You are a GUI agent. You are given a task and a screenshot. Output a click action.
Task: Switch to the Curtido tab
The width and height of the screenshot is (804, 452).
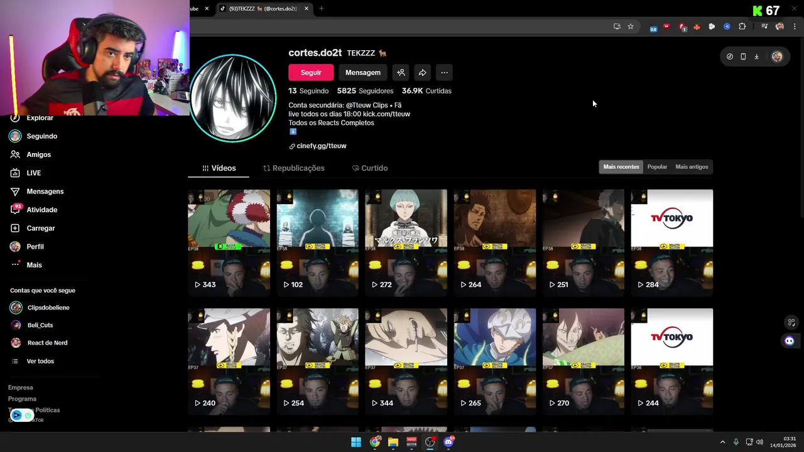click(x=369, y=168)
